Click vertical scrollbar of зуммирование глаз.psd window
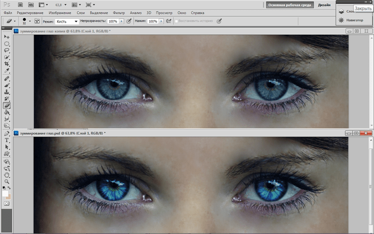The height and width of the screenshot is (234, 374). click(x=371, y=185)
